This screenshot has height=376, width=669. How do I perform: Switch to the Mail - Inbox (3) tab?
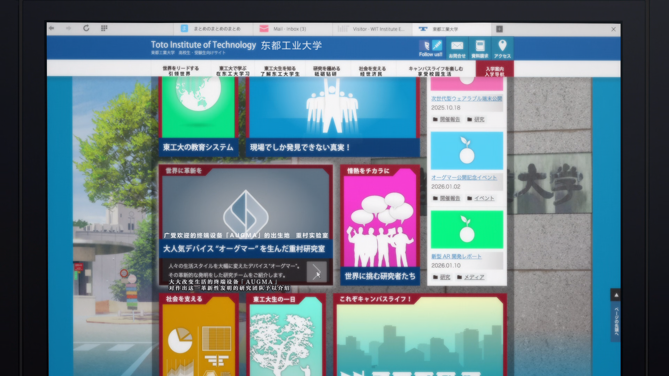coord(289,29)
